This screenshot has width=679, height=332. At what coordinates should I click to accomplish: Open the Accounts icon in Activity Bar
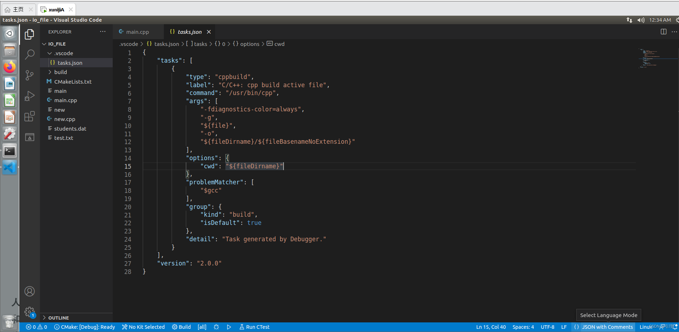(x=30, y=291)
